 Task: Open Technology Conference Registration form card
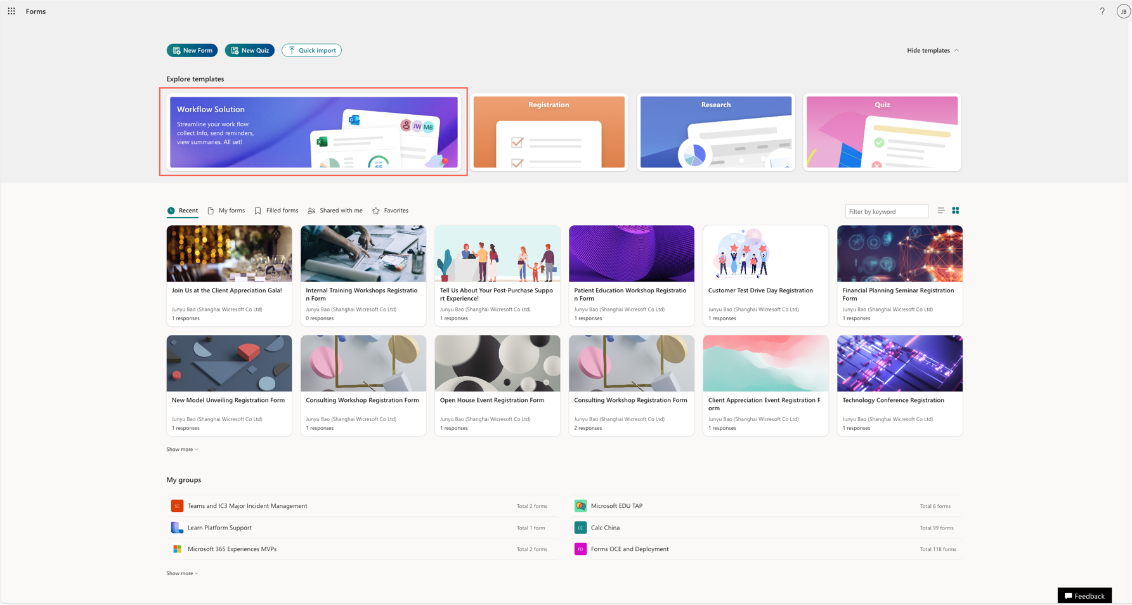tap(900, 386)
